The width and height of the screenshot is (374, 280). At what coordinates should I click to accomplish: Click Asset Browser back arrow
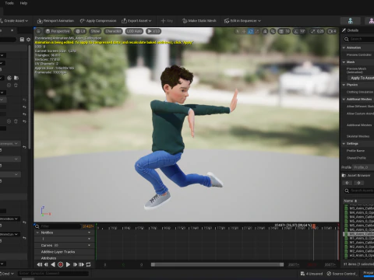click(x=348, y=183)
